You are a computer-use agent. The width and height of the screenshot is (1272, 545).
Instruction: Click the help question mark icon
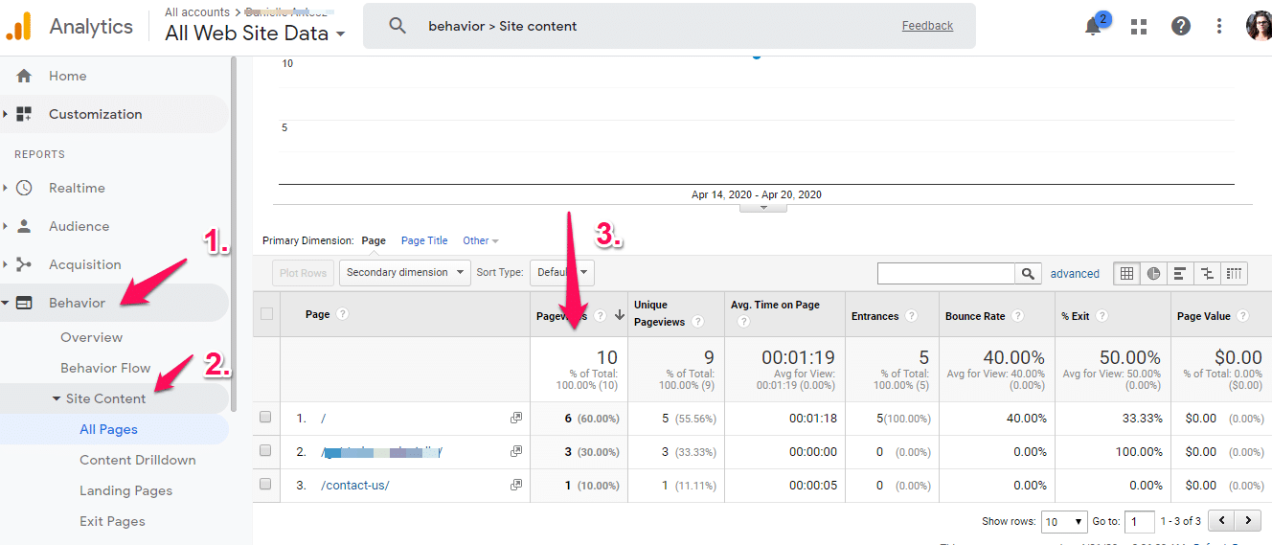tap(1181, 27)
